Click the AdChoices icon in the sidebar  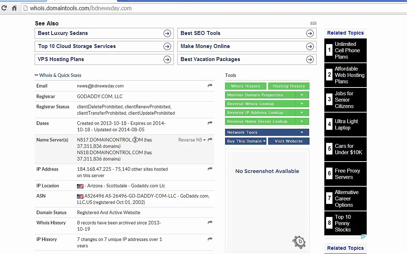[363, 237]
